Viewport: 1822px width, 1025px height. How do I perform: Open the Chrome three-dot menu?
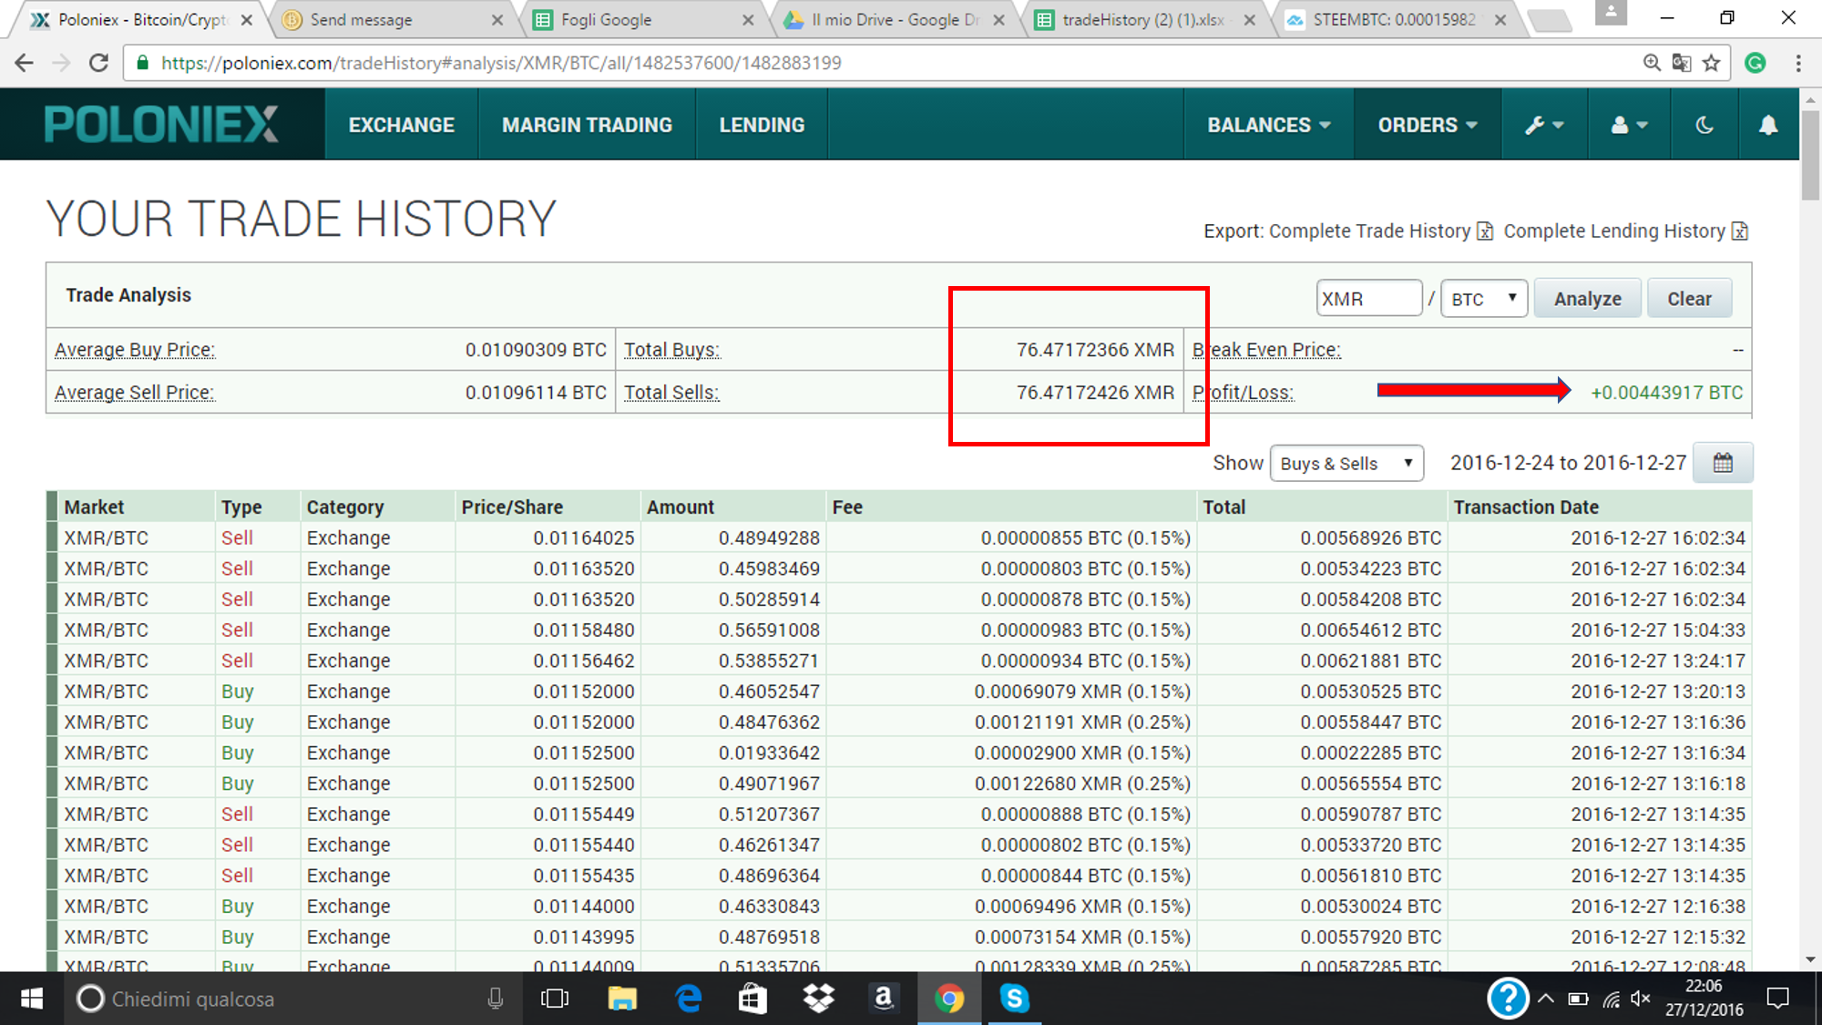[x=1798, y=63]
